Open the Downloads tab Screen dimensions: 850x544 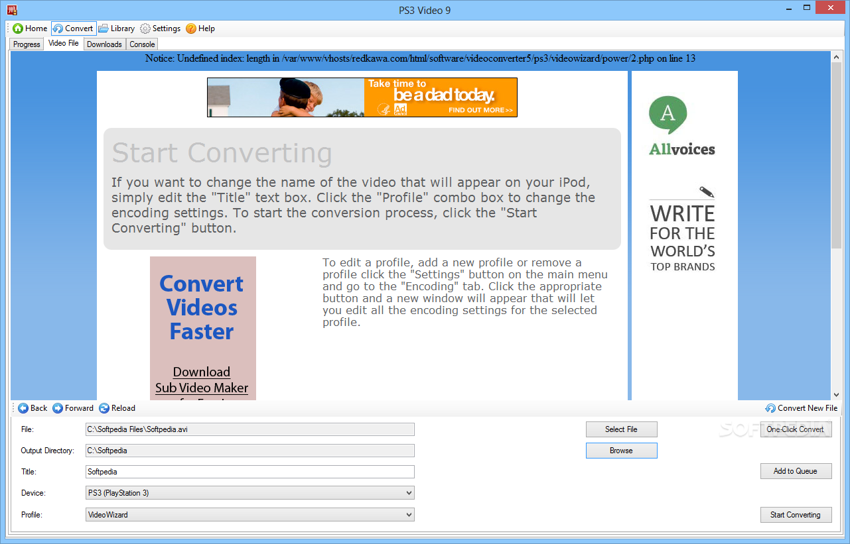coord(104,44)
